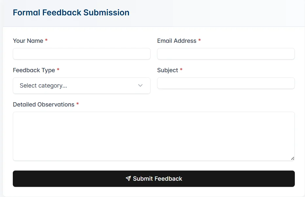305x197 pixels.
Task: Click the Formal Feedback Submission heading
Action: point(71,12)
